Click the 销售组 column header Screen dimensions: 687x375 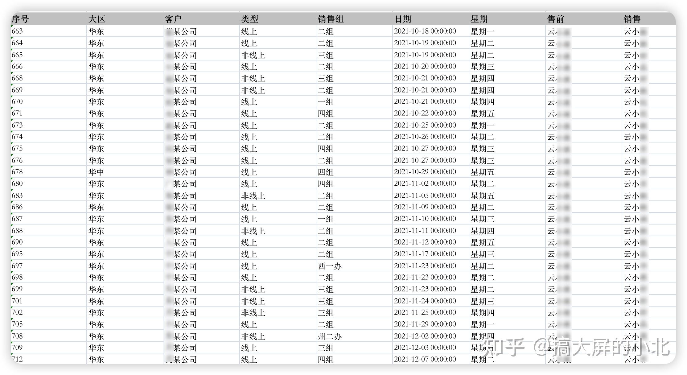[331, 19]
